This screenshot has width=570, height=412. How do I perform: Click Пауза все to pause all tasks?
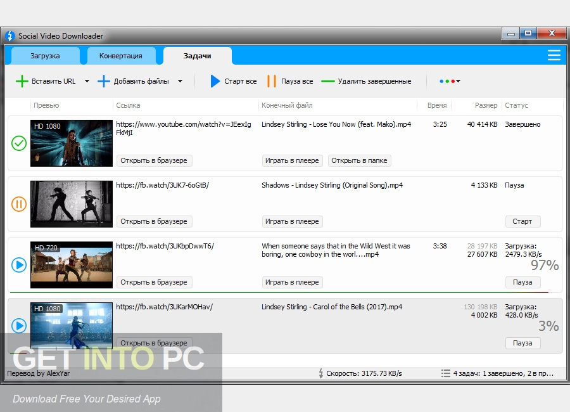(297, 81)
